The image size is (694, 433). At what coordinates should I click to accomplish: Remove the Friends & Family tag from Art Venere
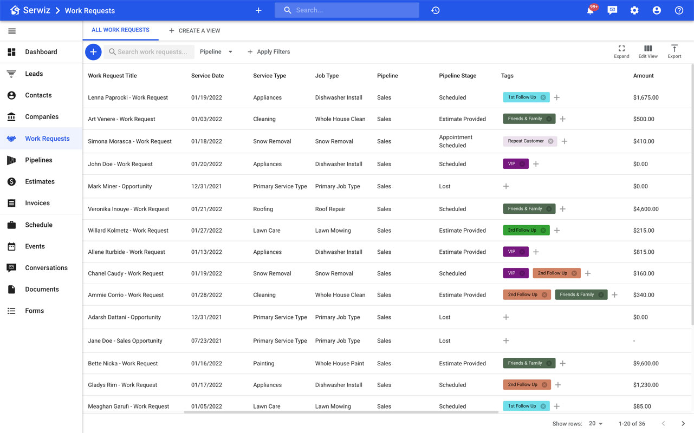[549, 119]
